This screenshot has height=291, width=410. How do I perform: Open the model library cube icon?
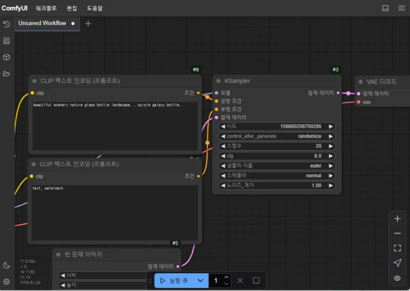[x=6, y=57]
